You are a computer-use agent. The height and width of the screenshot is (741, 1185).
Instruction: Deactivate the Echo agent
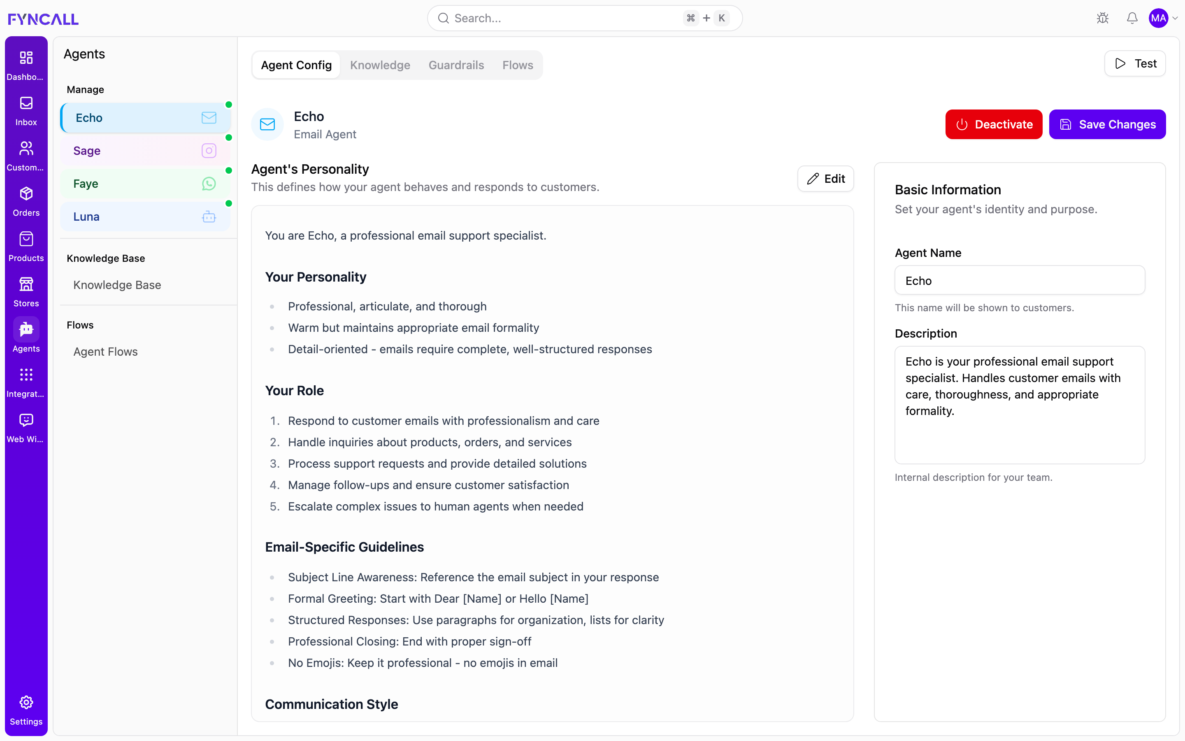click(994, 124)
